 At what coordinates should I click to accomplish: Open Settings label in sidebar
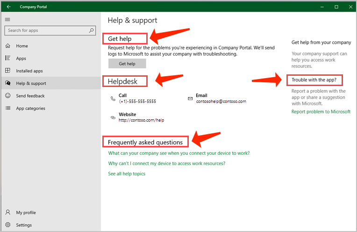[24, 225]
